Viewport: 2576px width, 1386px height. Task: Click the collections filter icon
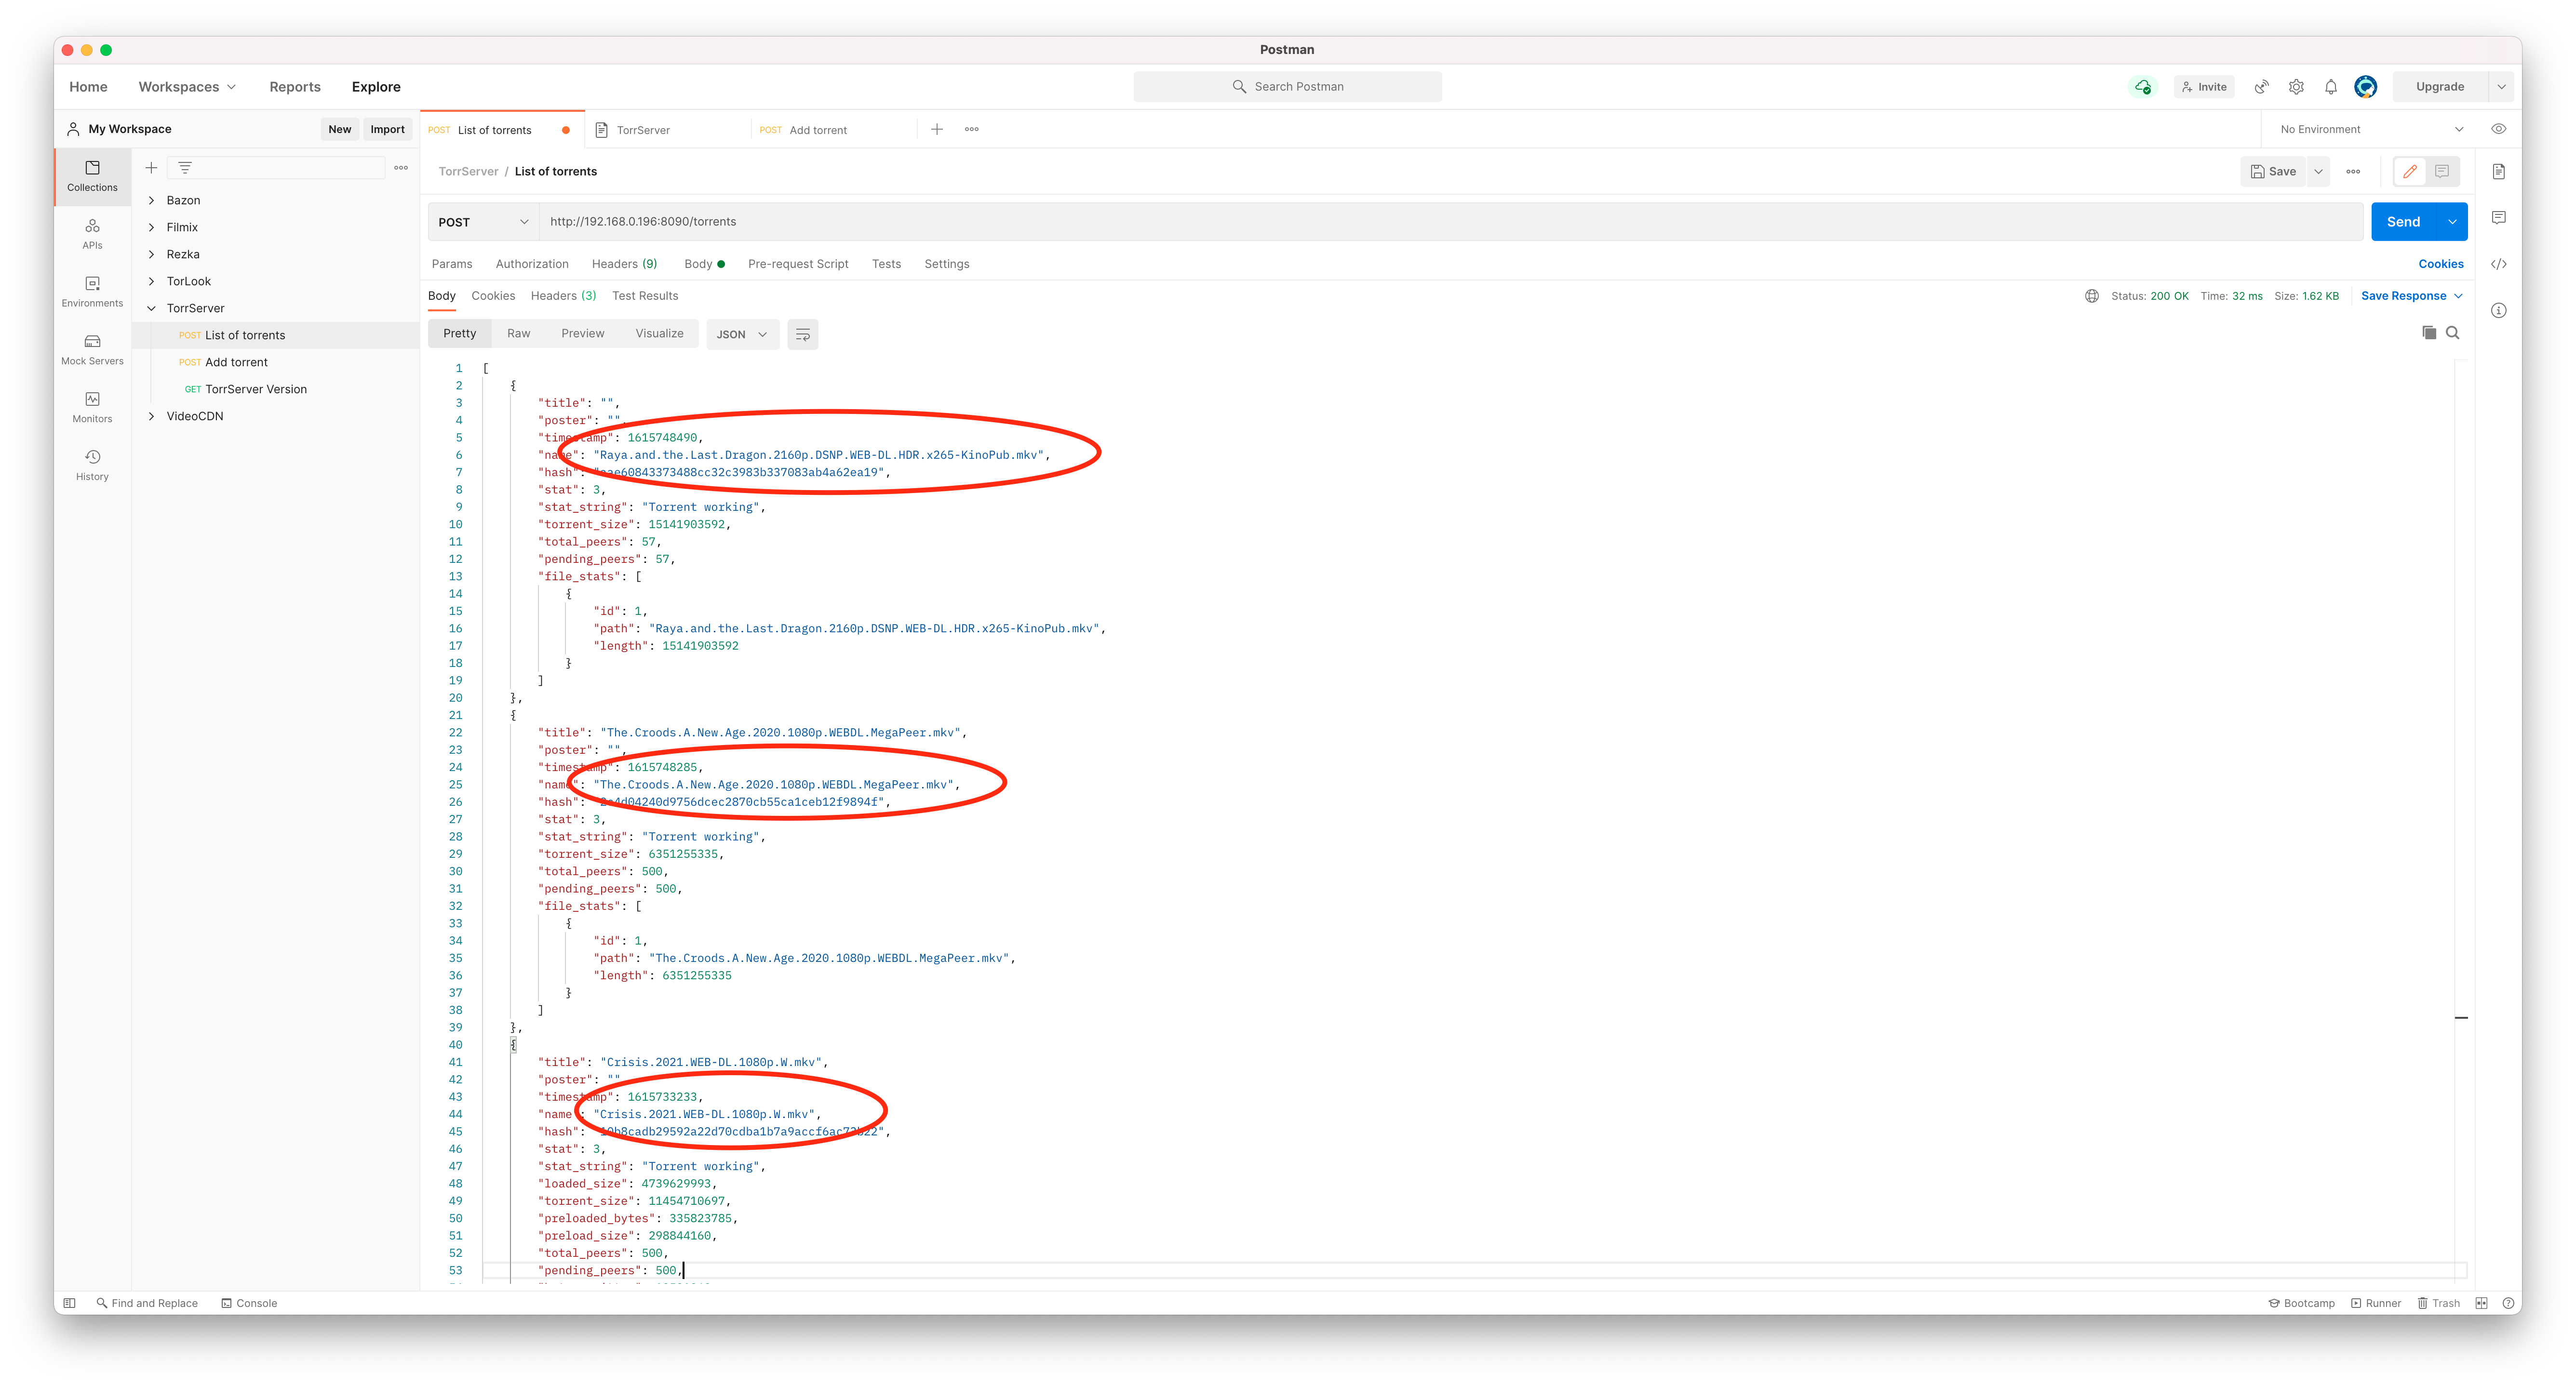[185, 168]
